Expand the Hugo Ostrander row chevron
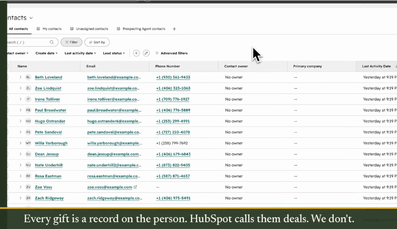 coord(20,121)
